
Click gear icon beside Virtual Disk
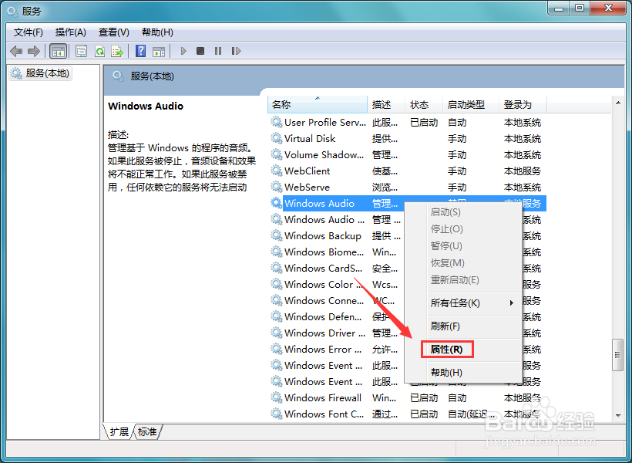pyautogui.click(x=276, y=138)
